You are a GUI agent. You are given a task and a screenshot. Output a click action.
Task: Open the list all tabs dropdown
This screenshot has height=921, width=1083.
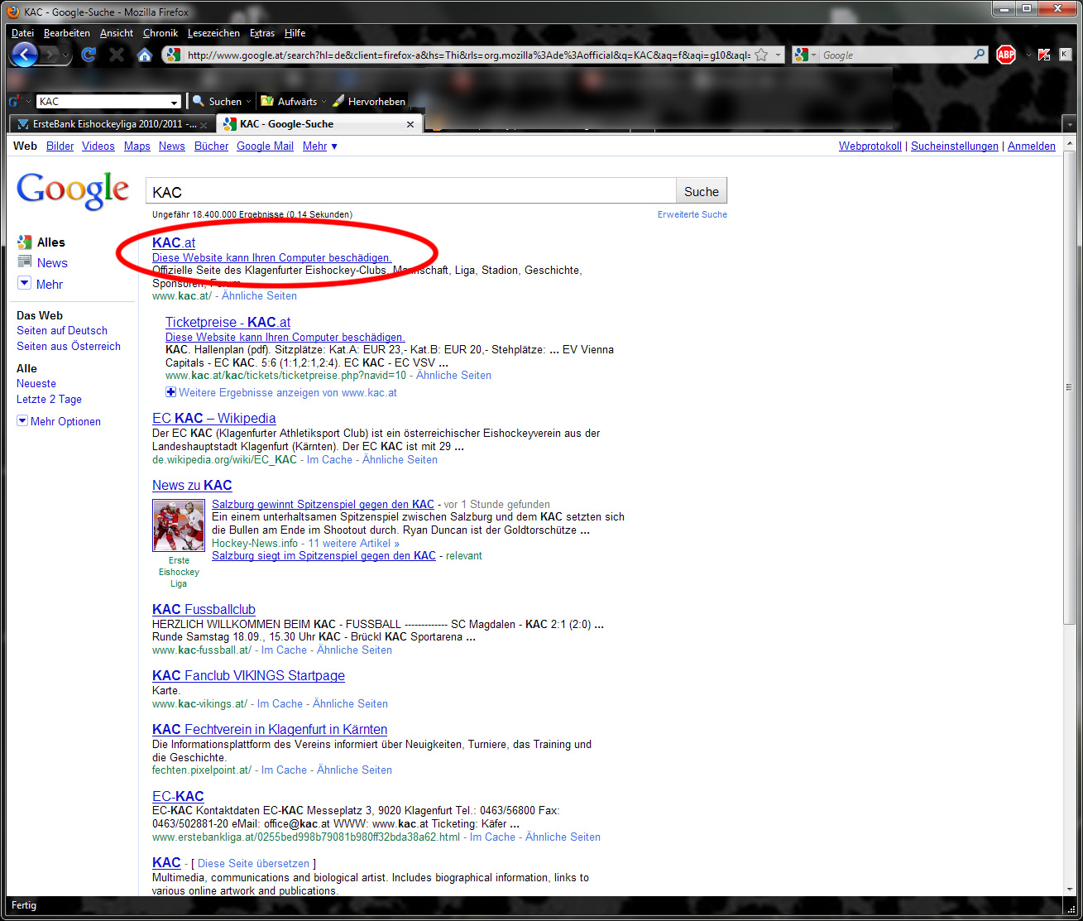pos(1069,124)
